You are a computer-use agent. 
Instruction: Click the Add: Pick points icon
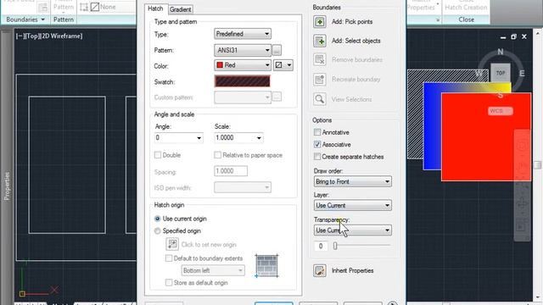coord(319,22)
